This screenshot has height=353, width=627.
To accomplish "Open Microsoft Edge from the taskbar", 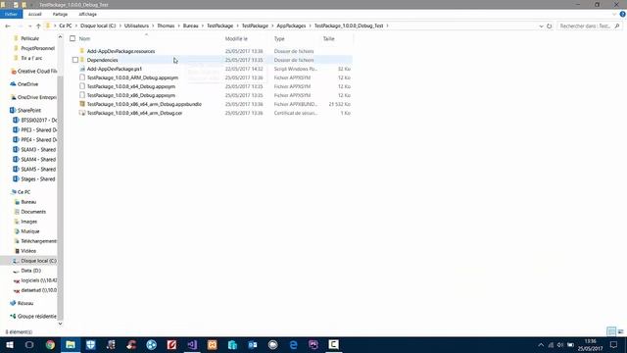I will point(293,344).
